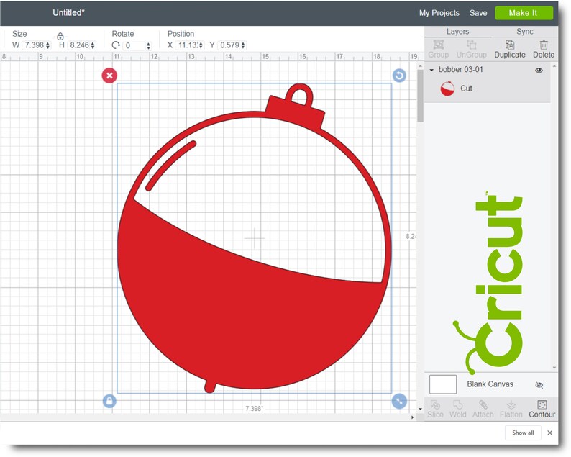Viewport: 571px width, 457px height.
Task: Click the resize handle of the selection box
Action: [x=399, y=402]
